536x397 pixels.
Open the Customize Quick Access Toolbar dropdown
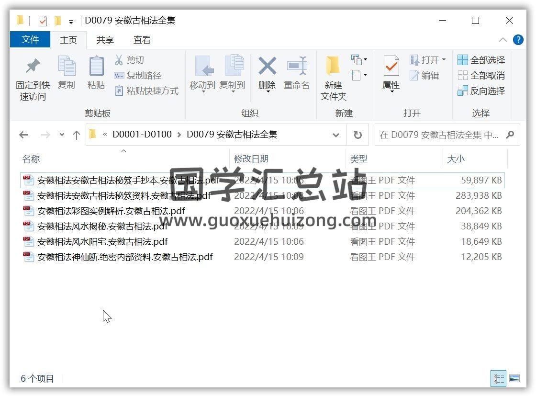(x=71, y=22)
